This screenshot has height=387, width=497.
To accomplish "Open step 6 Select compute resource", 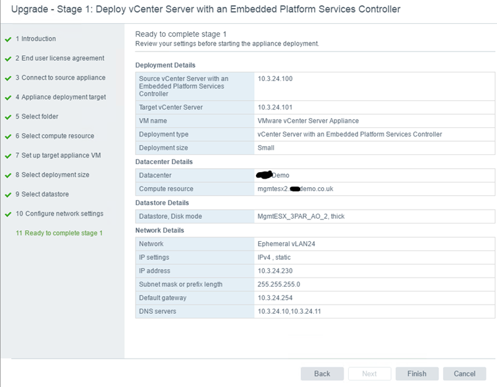I will coord(55,136).
